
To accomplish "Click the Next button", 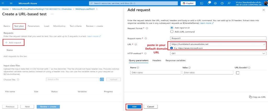I will 27,107.
